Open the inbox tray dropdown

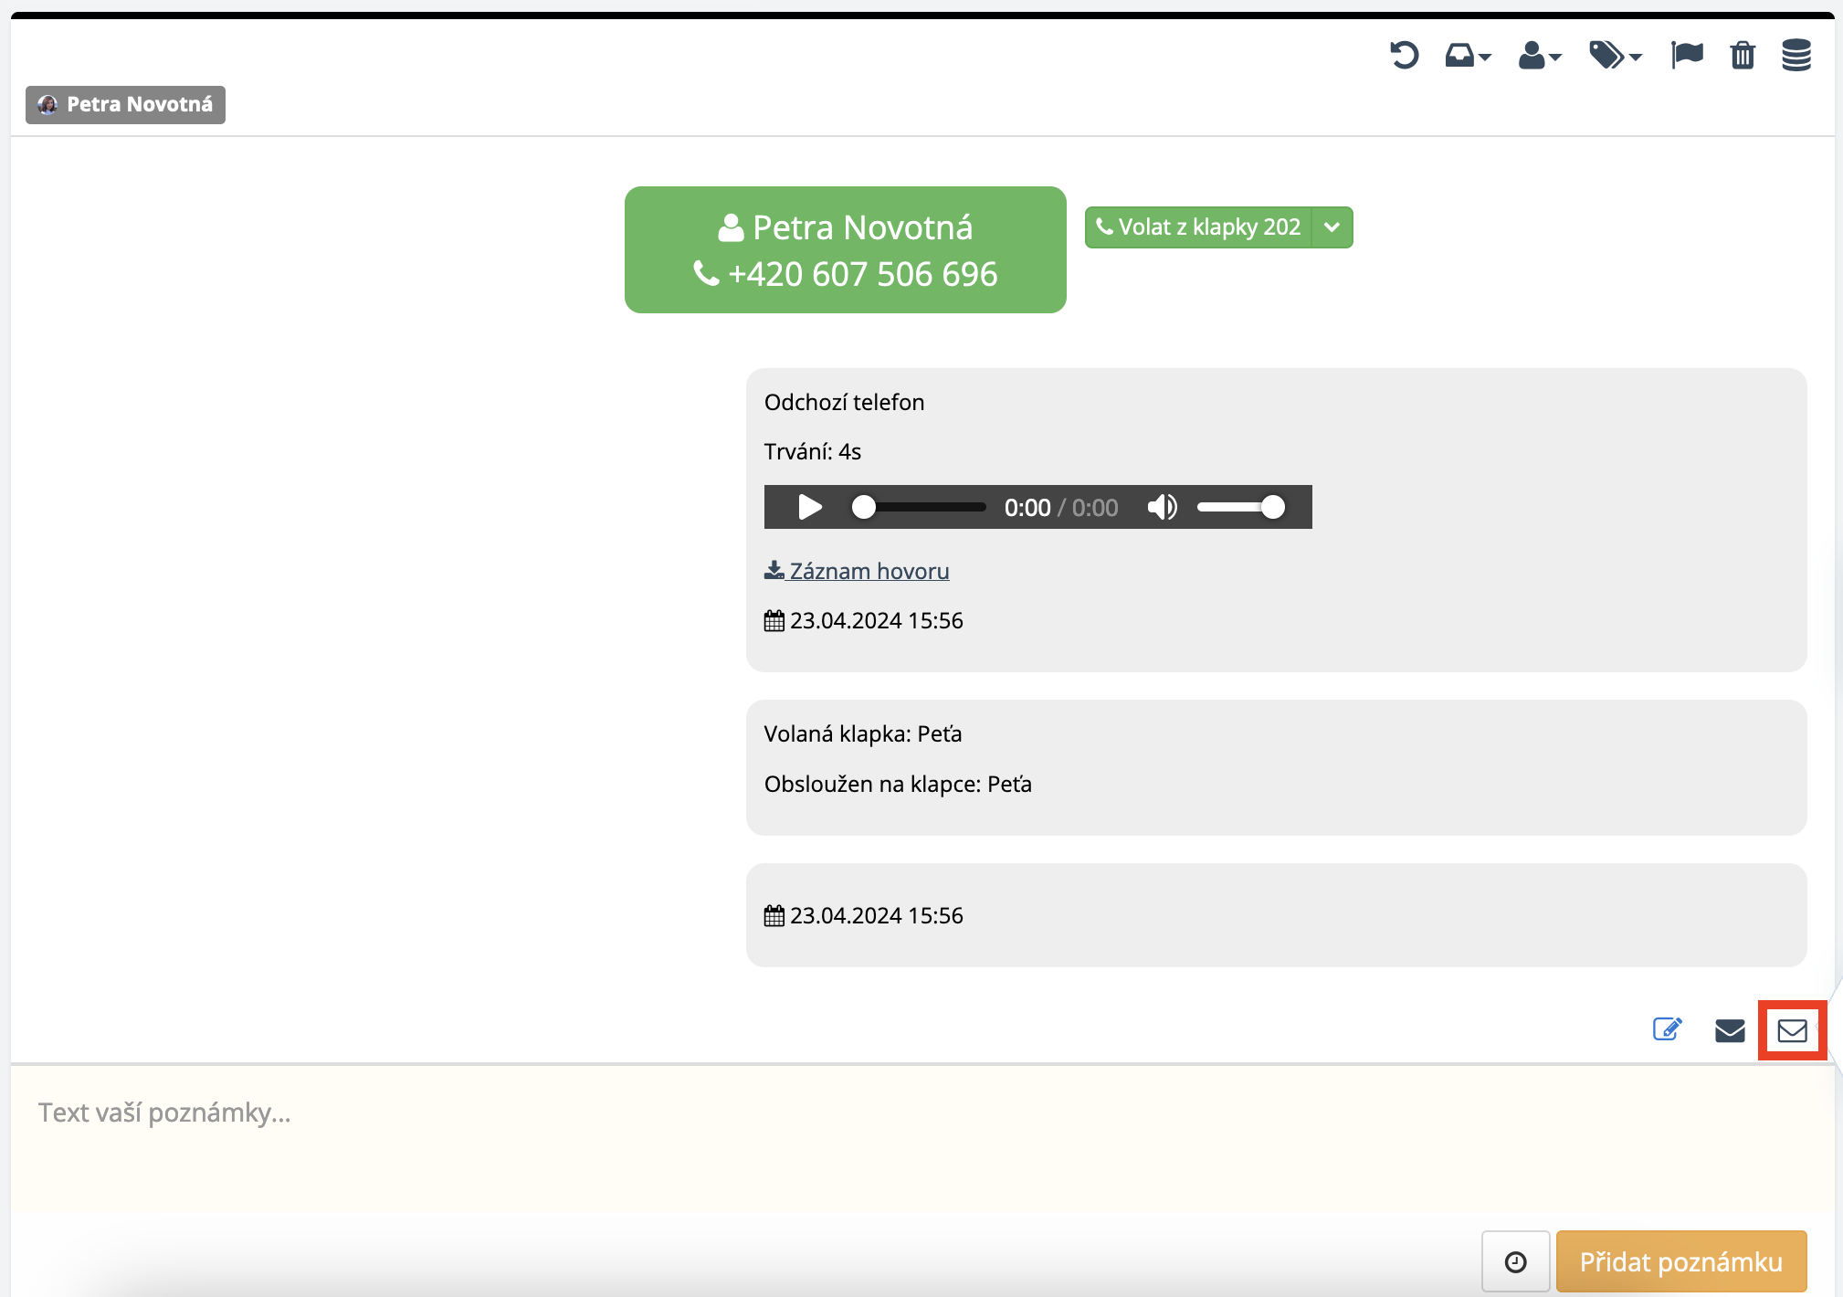point(1467,56)
